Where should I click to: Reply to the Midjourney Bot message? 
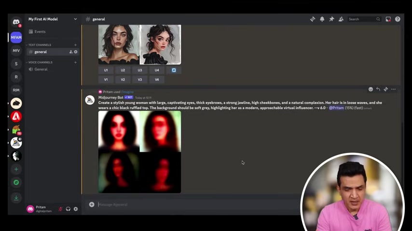(x=378, y=90)
